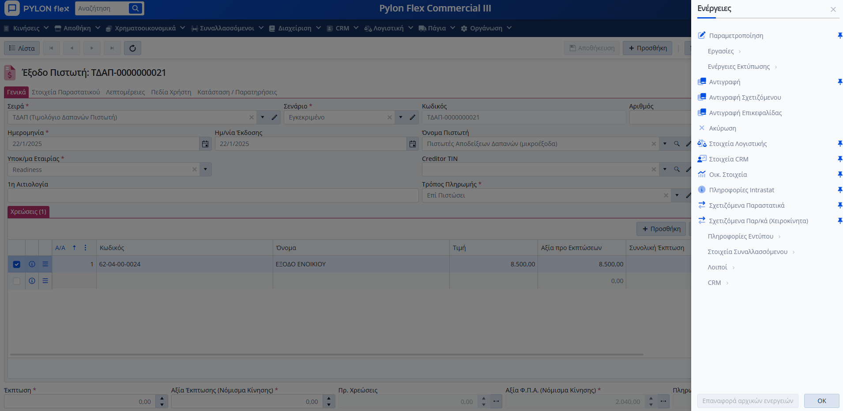Open the Χρηματοοικονομικά menu
Image resolution: width=843 pixels, height=411 pixels.
[145, 28]
